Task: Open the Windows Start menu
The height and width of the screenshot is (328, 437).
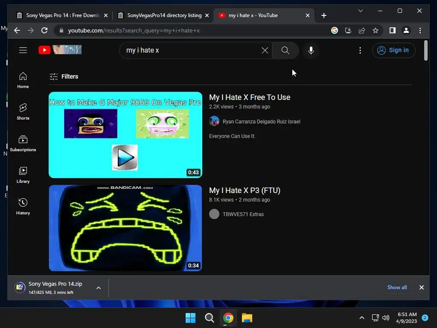Action: 191,318
